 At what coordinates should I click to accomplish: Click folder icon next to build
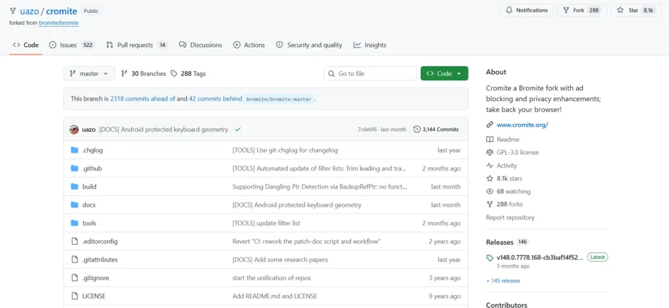pyautogui.click(x=74, y=187)
